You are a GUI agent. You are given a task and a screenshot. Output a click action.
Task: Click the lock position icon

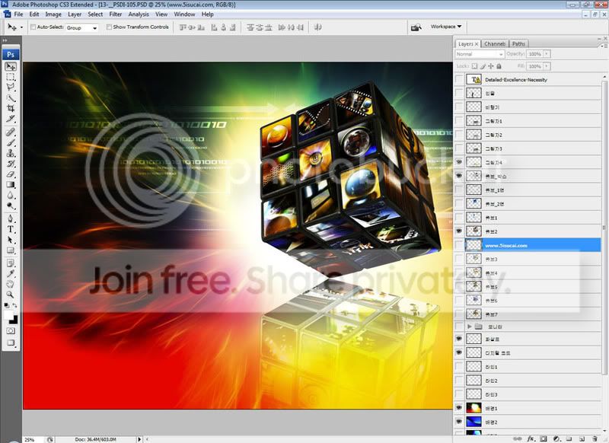(490, 66)
